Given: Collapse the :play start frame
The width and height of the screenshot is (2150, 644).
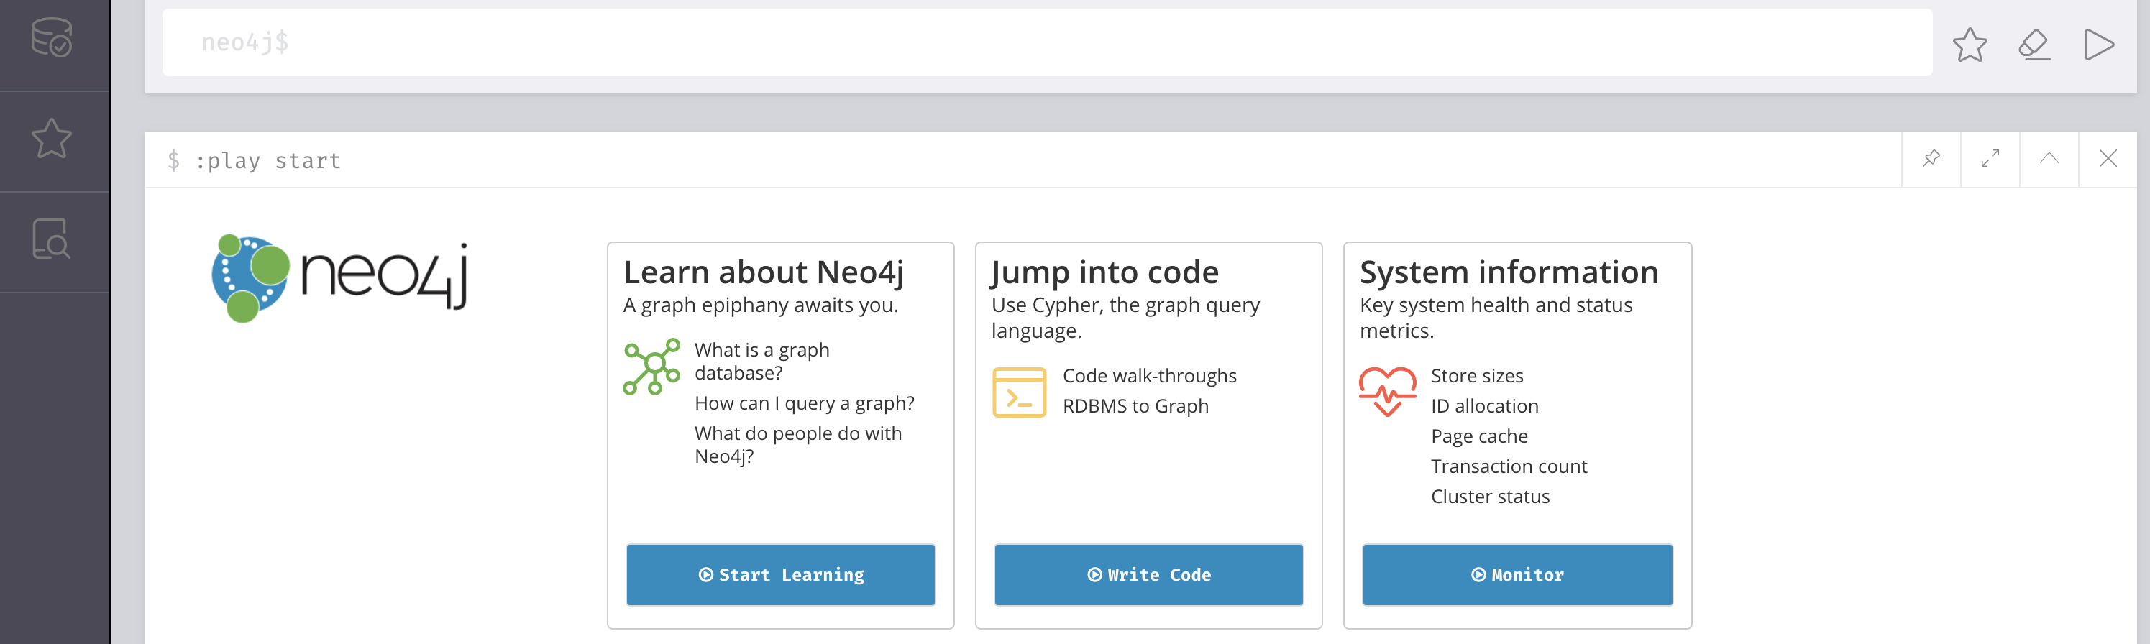Looking at the screenshot, I should (x=2049, y=159).
